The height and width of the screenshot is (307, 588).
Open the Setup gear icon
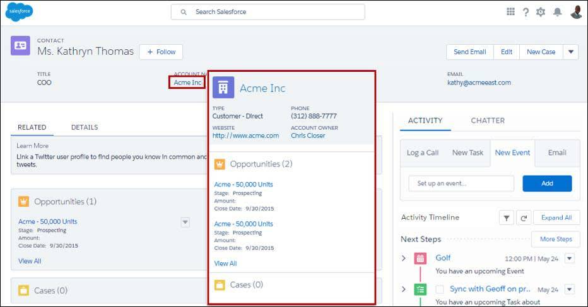[541, 12]
